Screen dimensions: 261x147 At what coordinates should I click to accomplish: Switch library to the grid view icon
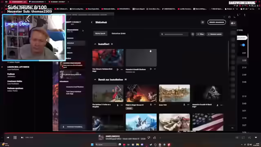click(193, 34)
